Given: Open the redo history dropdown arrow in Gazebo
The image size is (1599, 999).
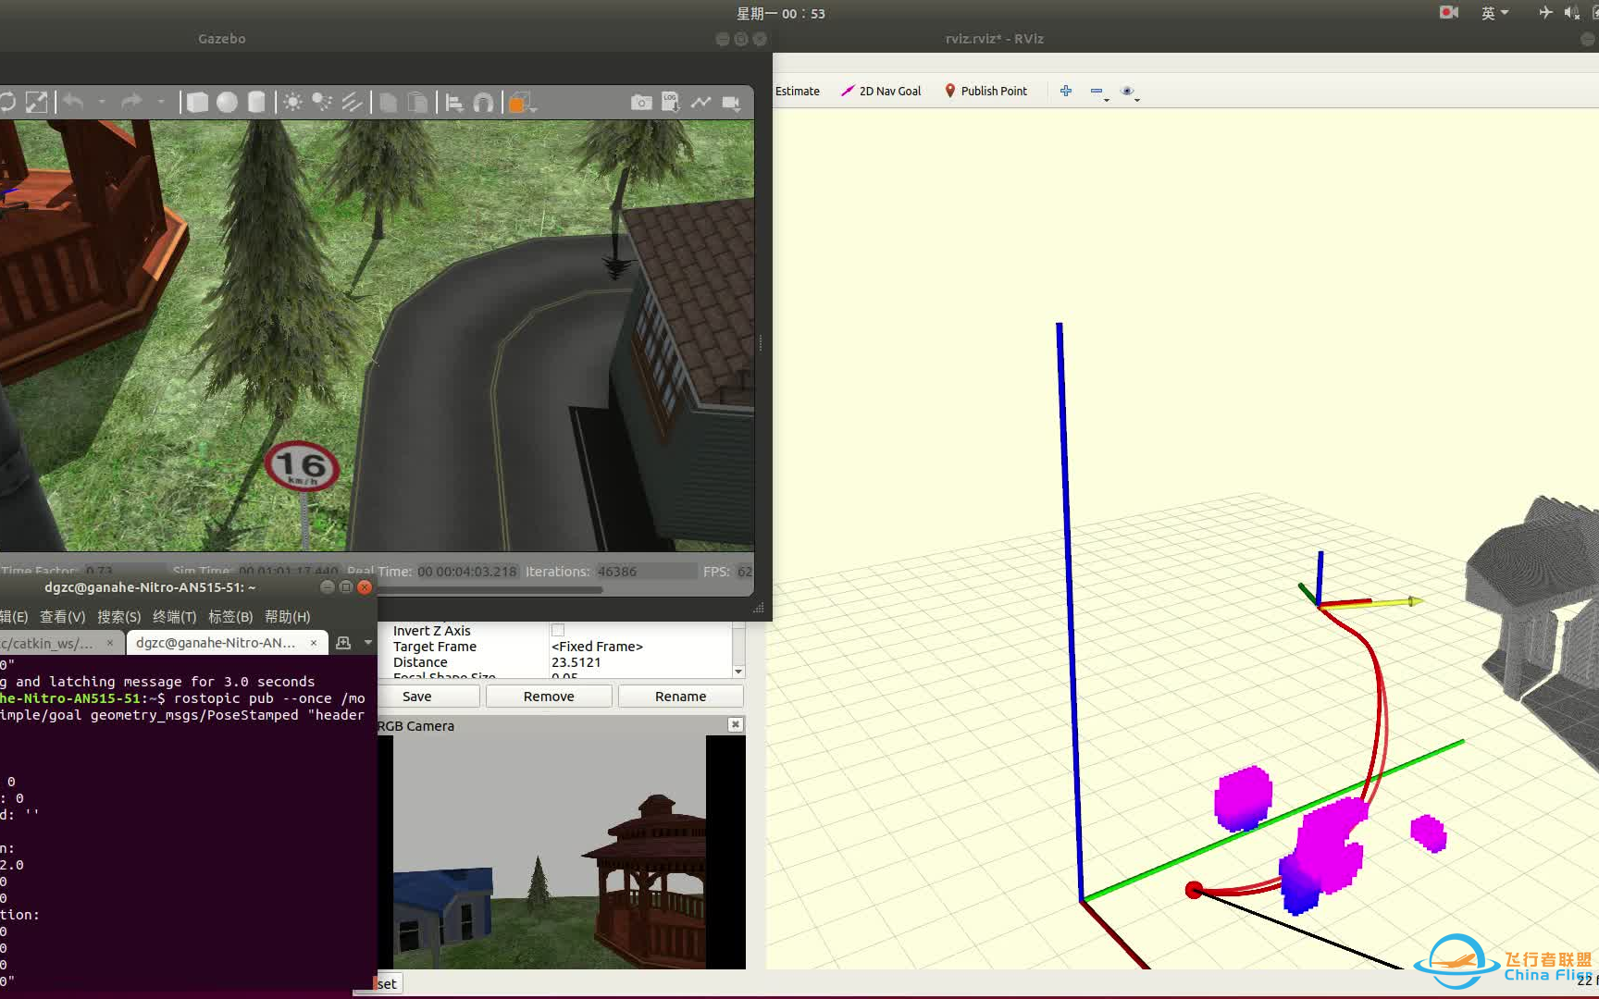Looking at the screenshot, I should pos(161,102).
